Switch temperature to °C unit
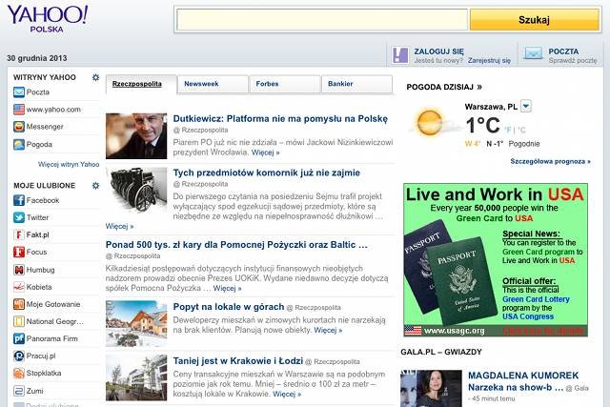Screen dimensions: 610x407 tap(521, 130)
